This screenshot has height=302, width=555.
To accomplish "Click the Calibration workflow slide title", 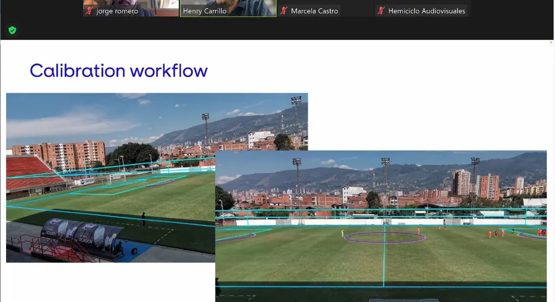I will (x=118, y=70).
